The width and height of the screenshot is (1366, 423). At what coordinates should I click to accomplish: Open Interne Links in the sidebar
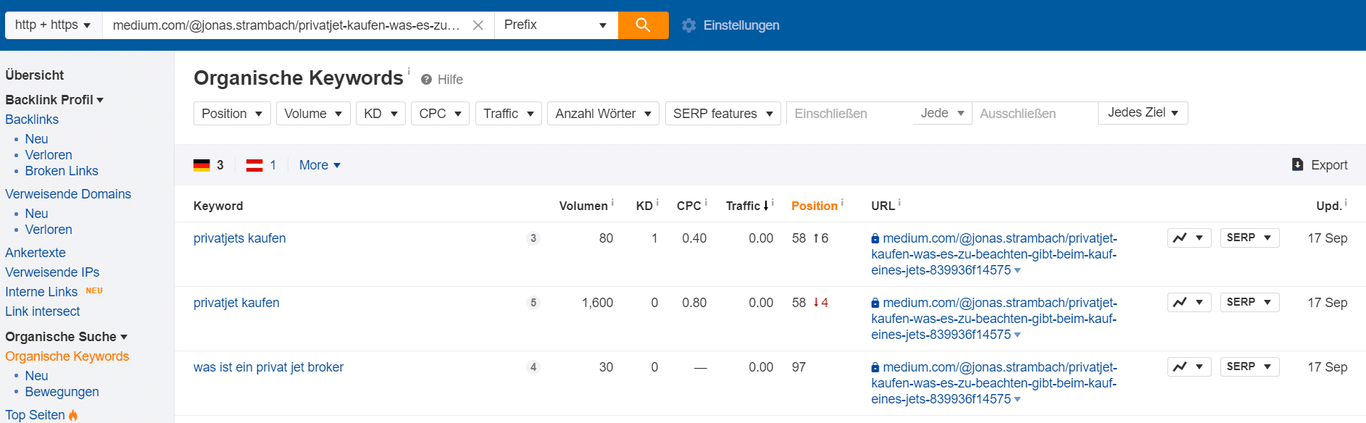[x=41, y=292]
